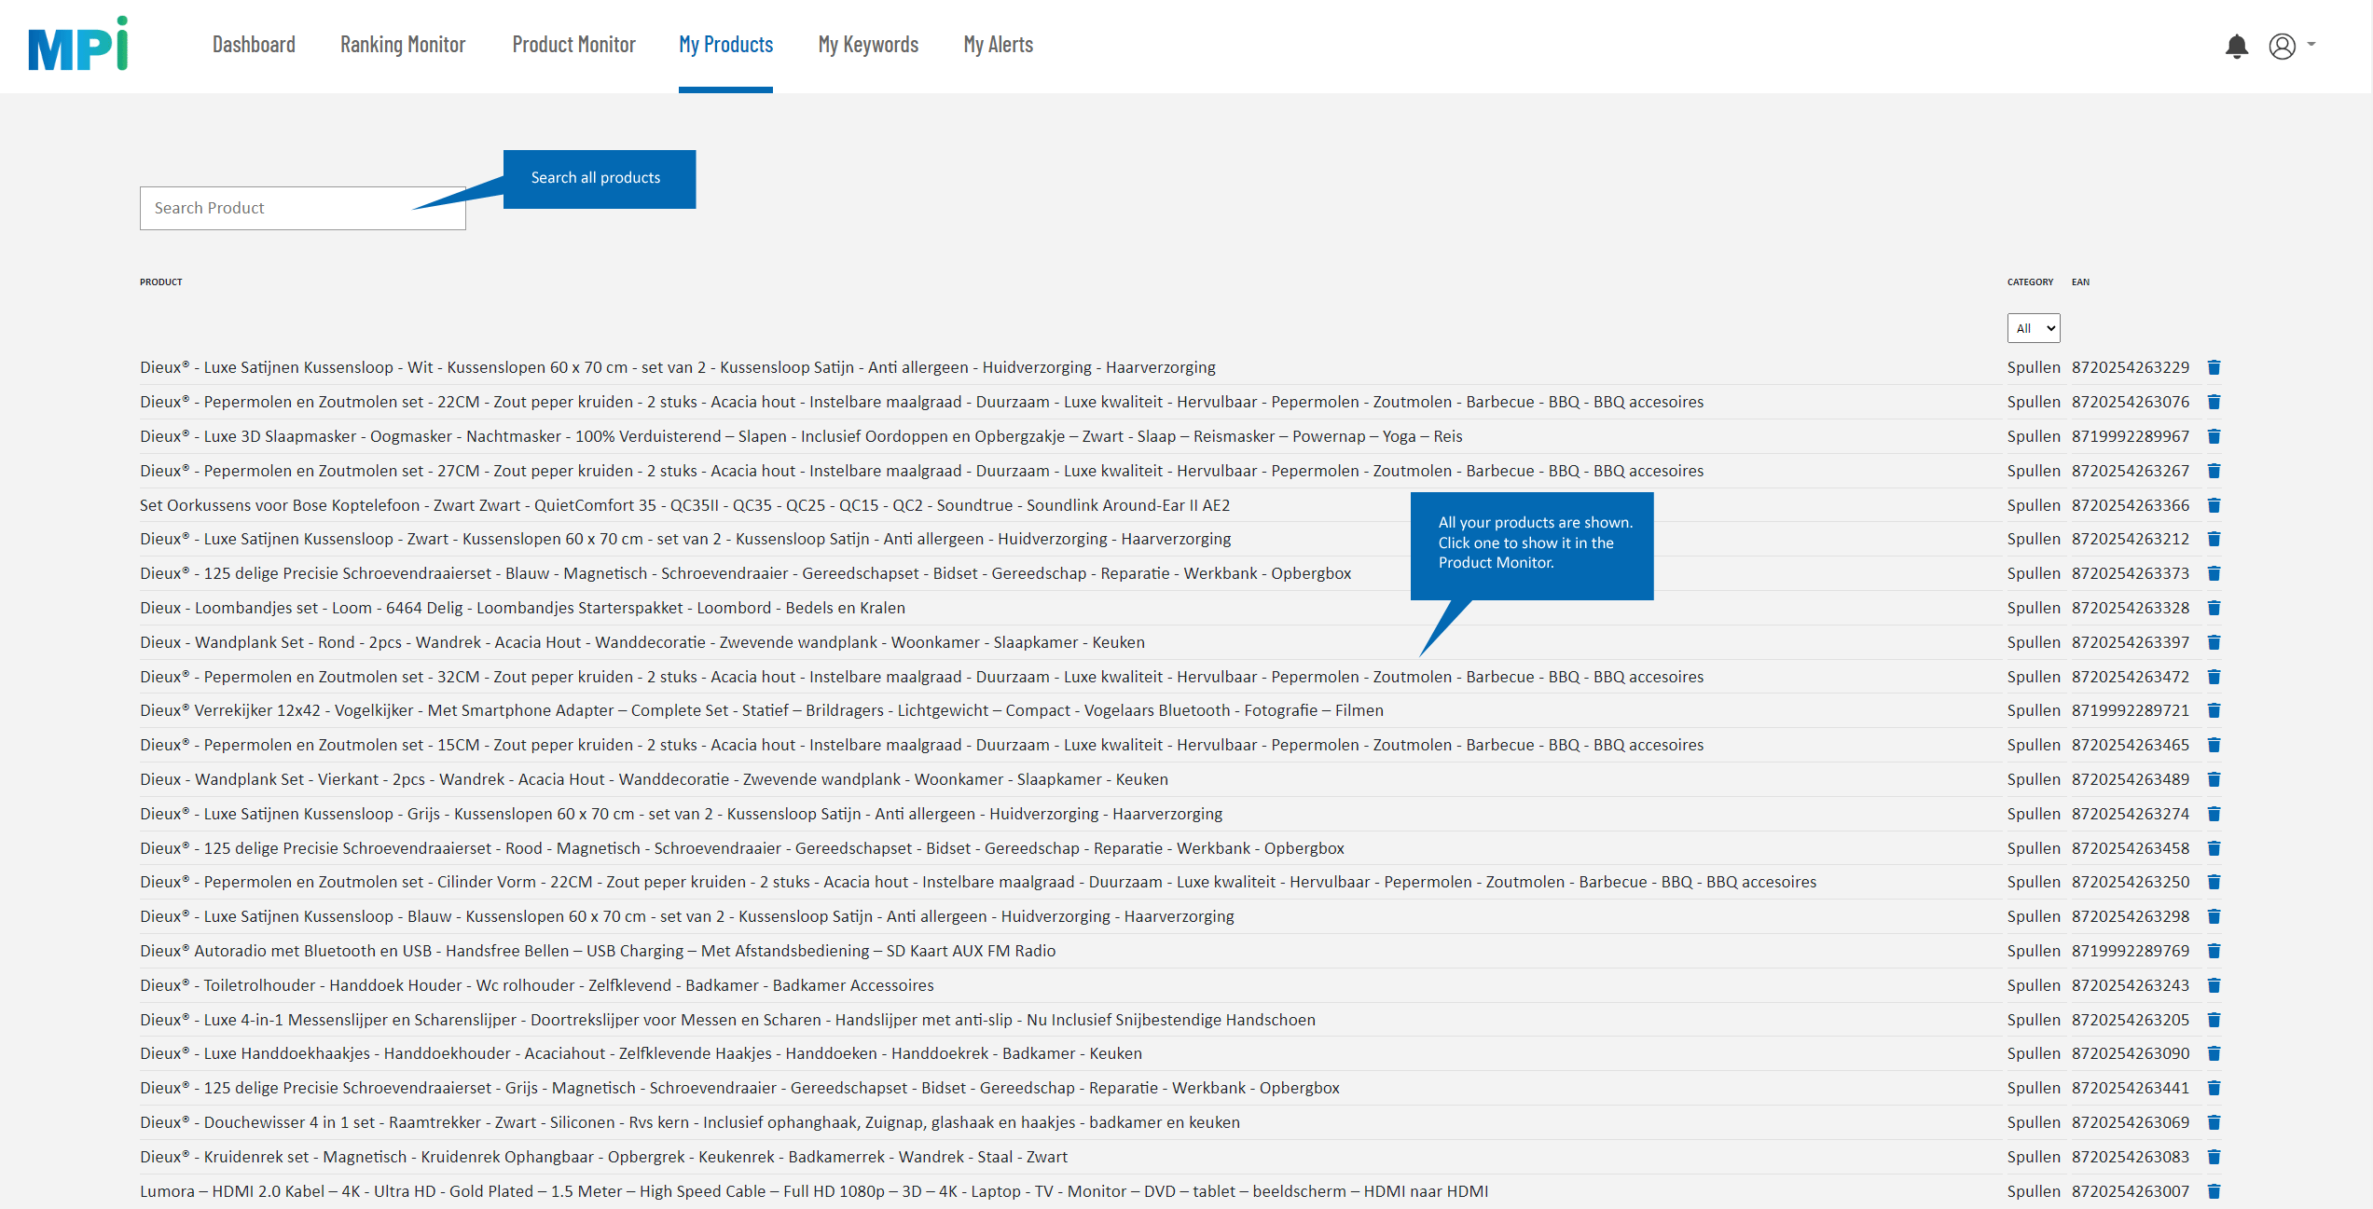Open the Luxe Satijnen Kussensloop Wit product
This screenshot has height=1209, width=2373.
678,367
